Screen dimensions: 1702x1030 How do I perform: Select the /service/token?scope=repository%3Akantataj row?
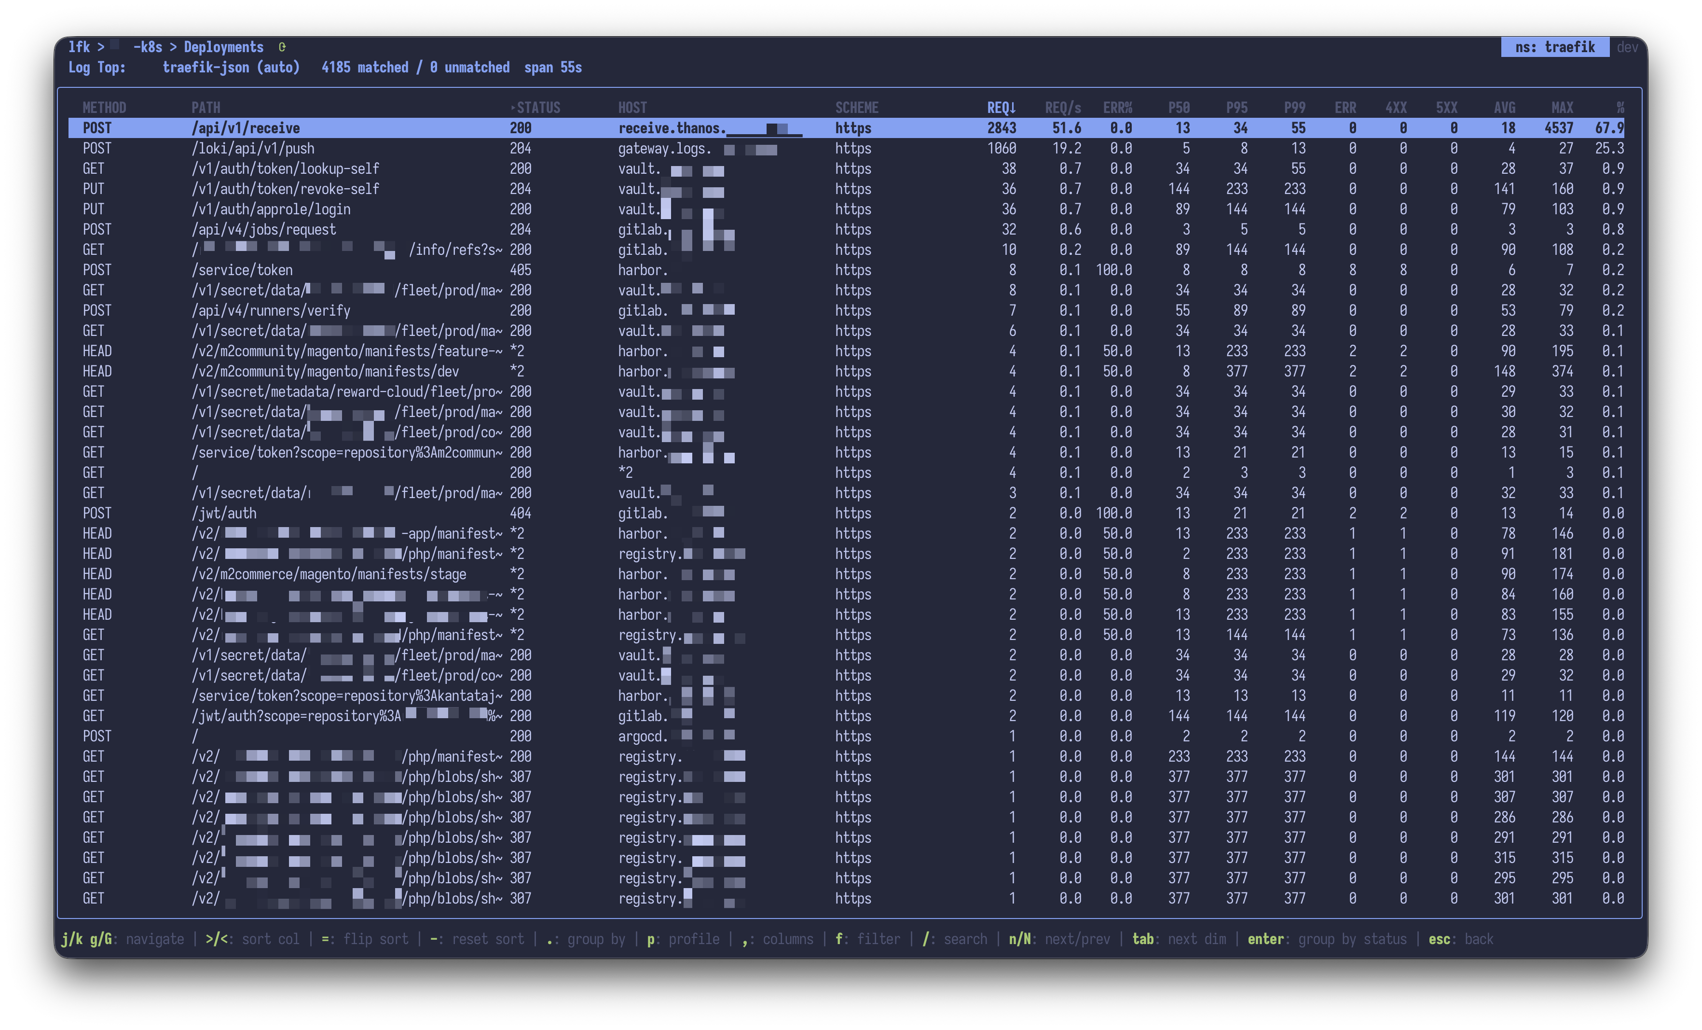pos(846,696)
